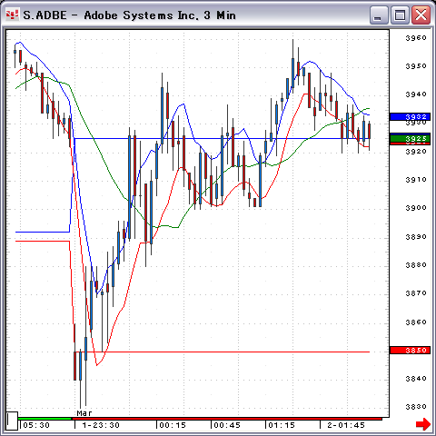Click the 2-01:45 time label
Viewport: 436px width, 436px height.
[346, 425]
